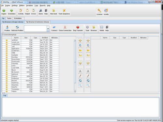This screenshot has width=163, height=122.
Task: Click the Iconify toolbar icon
Action: point(106,11)
